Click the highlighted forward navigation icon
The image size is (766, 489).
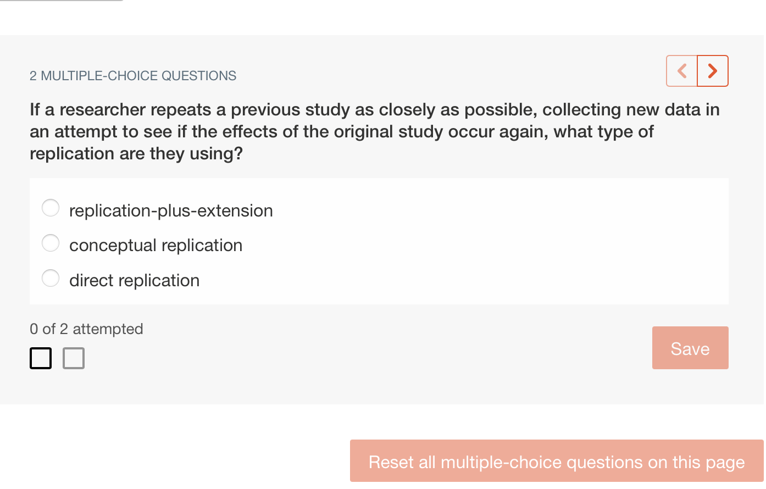[712, 70]
